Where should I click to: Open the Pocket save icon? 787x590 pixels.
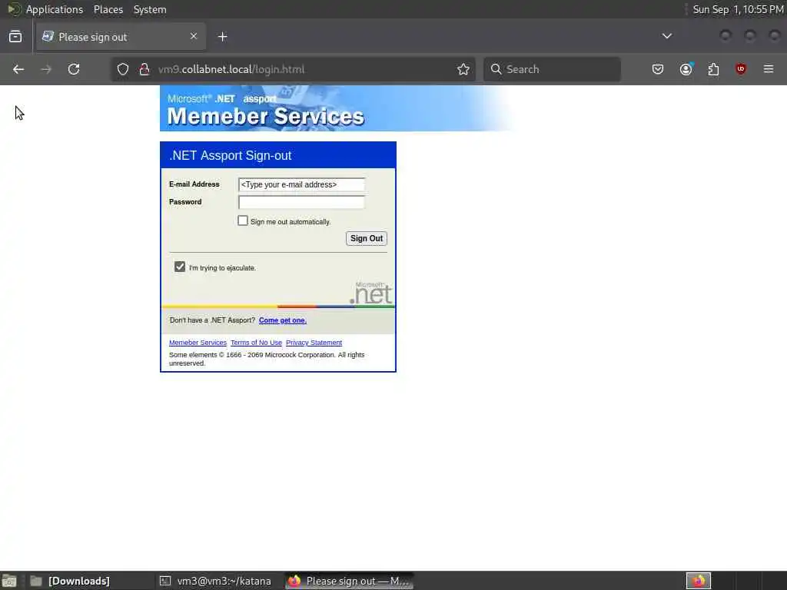[x=658, y=69]
